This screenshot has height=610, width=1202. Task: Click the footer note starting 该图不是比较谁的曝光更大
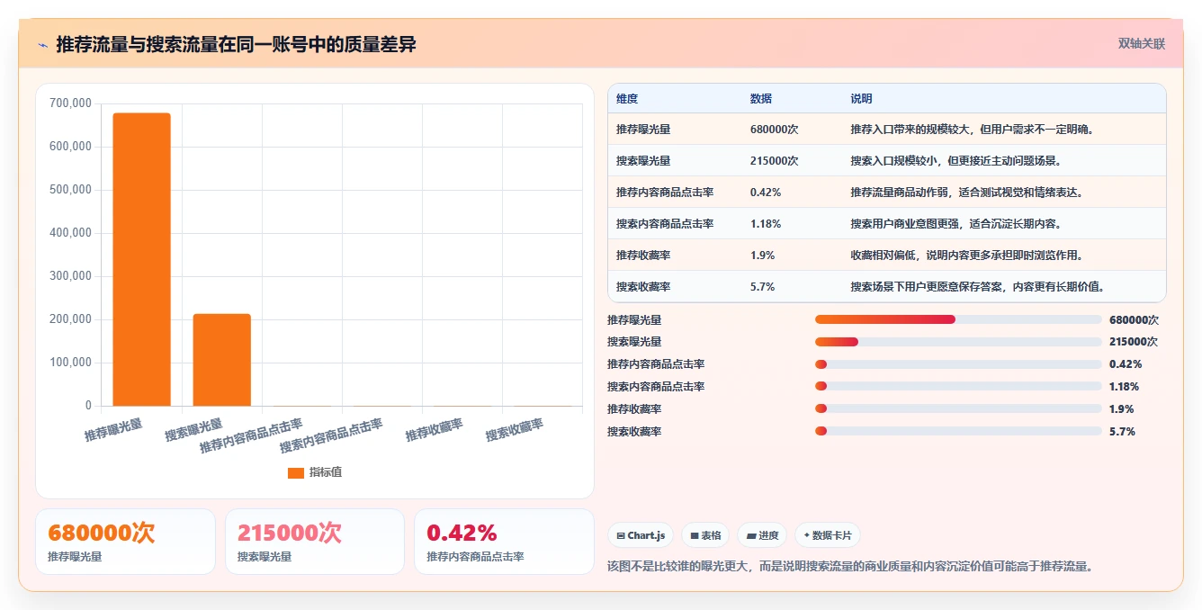coord(850,567)
